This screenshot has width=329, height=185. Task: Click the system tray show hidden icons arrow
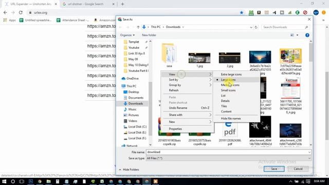[x=290, y=181]
